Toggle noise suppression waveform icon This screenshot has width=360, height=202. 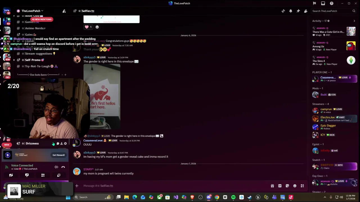tap(56, 167)
